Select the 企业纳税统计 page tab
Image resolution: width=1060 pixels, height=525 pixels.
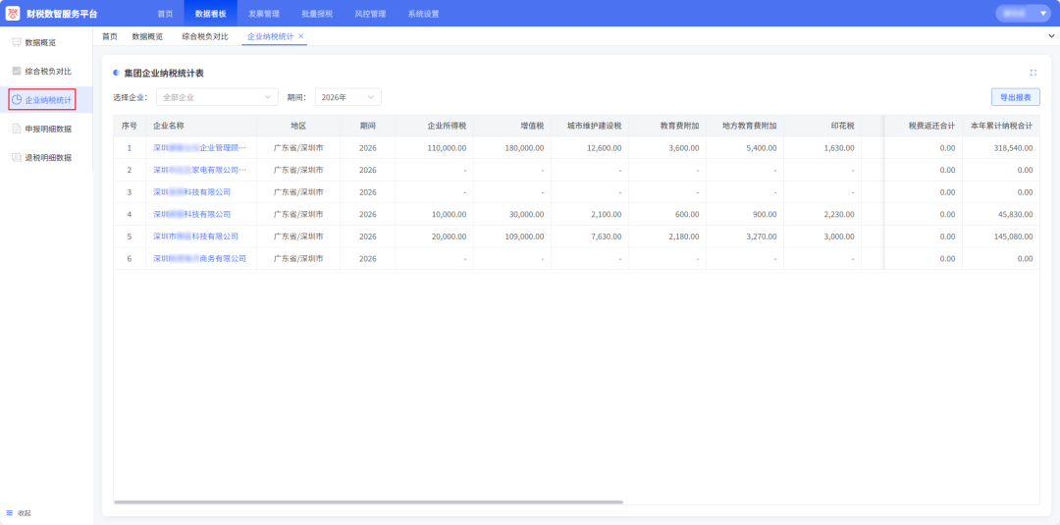(x=271, y=36)
